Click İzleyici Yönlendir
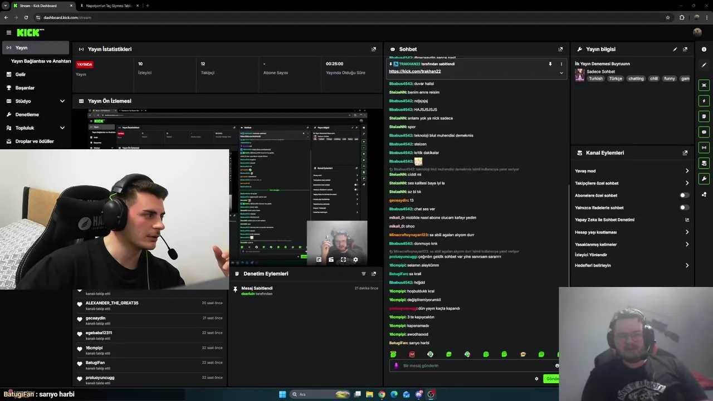713x401 pixels. (591, 255)
